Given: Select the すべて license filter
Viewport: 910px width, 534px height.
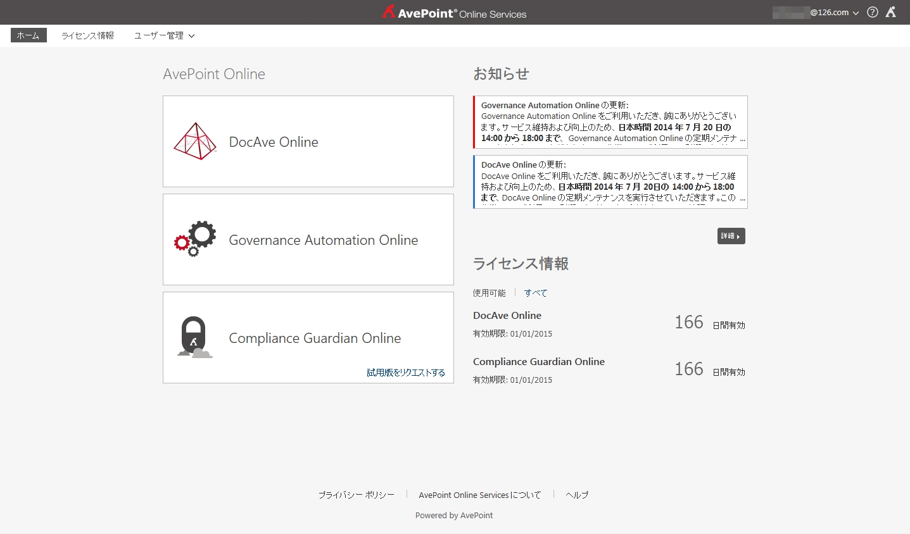Looking at the screenshot, I should point(536,293).
